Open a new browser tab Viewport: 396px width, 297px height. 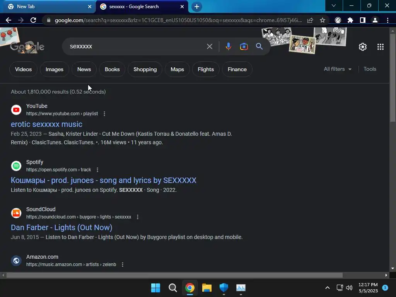197,7
